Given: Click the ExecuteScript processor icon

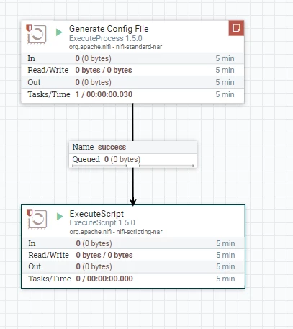Looking at the screenshot, I should pos(37,220).
